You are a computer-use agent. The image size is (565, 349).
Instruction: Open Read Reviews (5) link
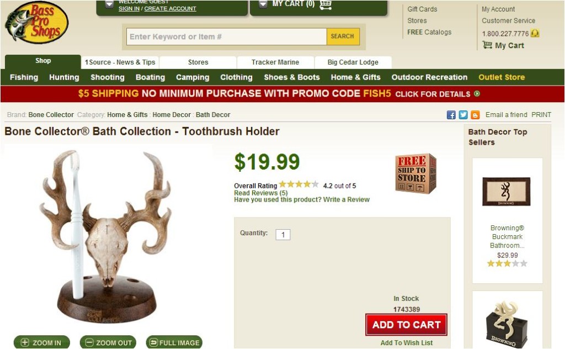[x=261, y=193]
